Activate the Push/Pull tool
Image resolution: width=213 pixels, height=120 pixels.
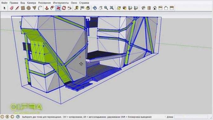[x=47, y=8]
